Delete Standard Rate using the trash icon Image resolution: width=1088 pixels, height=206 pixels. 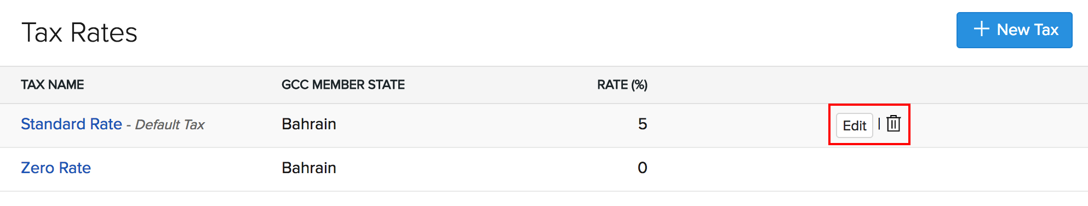894,124
